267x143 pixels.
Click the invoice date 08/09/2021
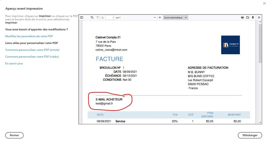130,72
